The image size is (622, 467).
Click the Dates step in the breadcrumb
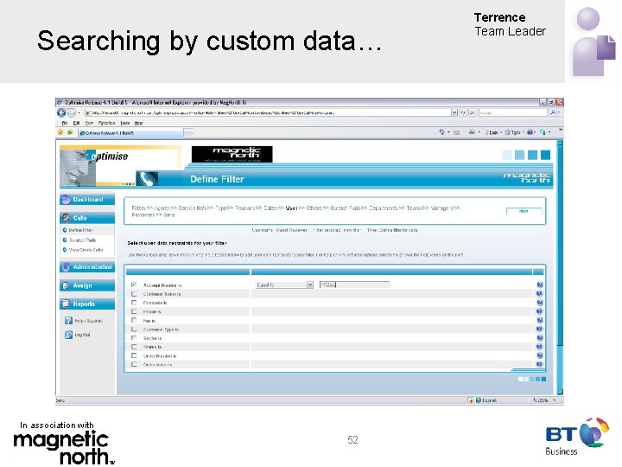(x=270, y=208)
